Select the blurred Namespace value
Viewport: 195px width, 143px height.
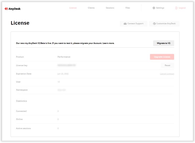62,90
